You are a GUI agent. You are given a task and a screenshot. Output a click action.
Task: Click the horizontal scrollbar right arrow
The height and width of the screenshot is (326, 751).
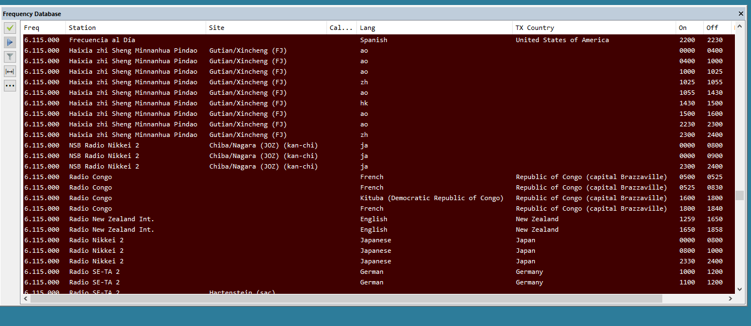tap(730, 299)
